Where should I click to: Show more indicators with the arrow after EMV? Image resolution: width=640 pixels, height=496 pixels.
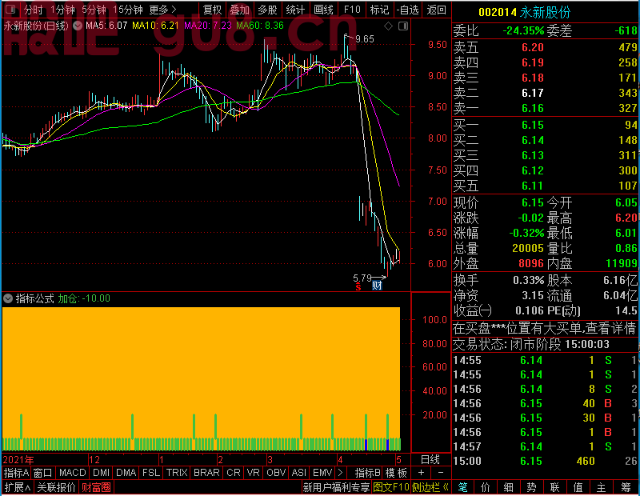(341, 473)
